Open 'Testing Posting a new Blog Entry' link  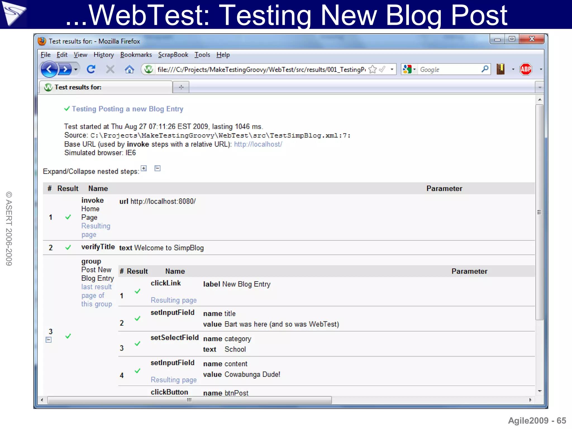click(128, 109)
